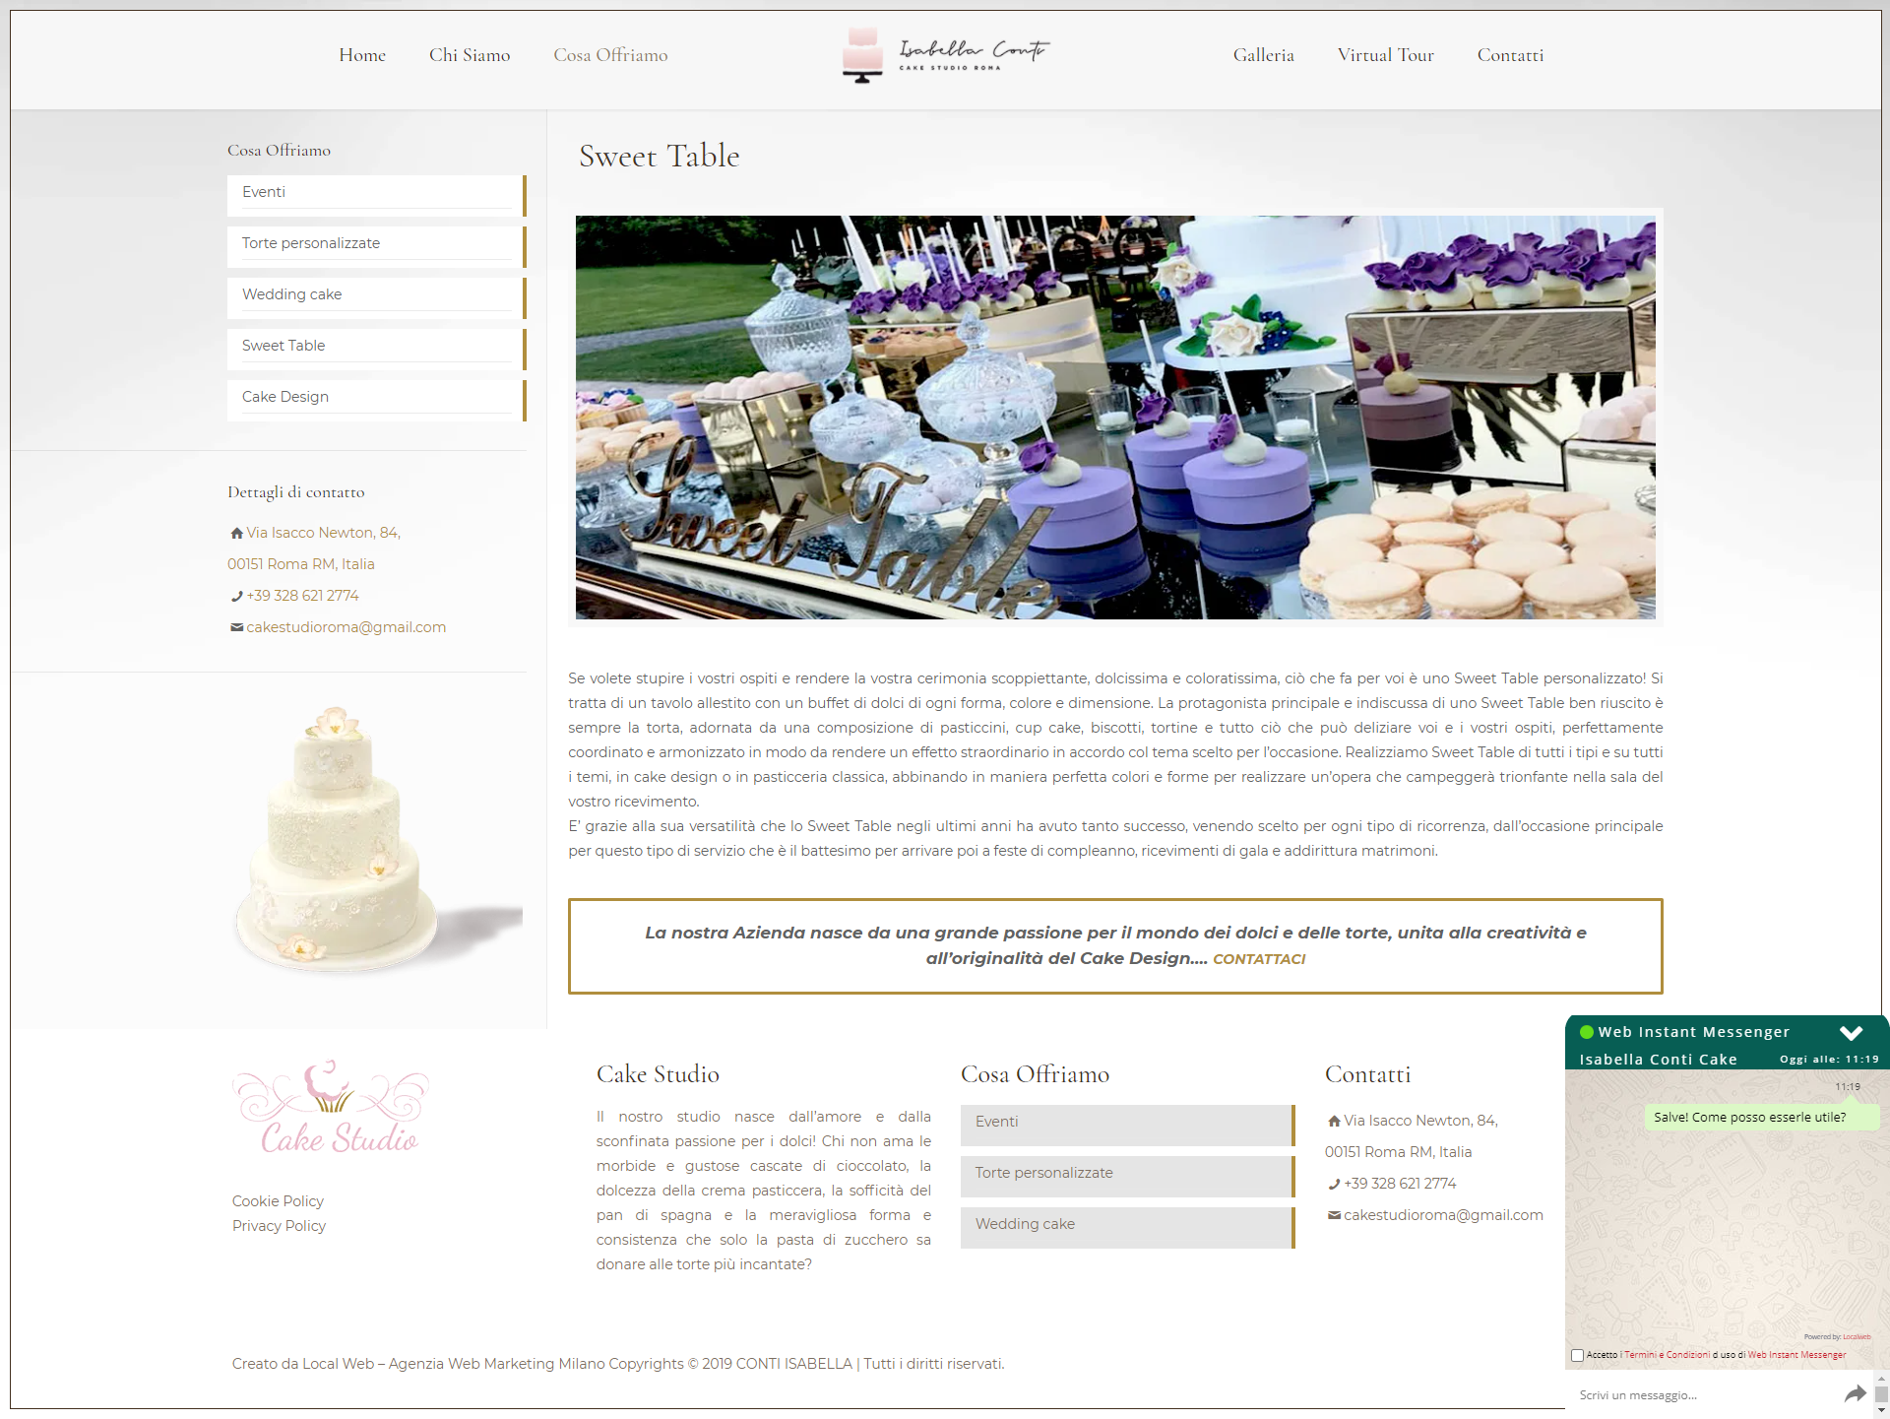Click the phone icon in the footer contacts
Screen dimensions: 1890x1419
[x=1334, y=1184]
